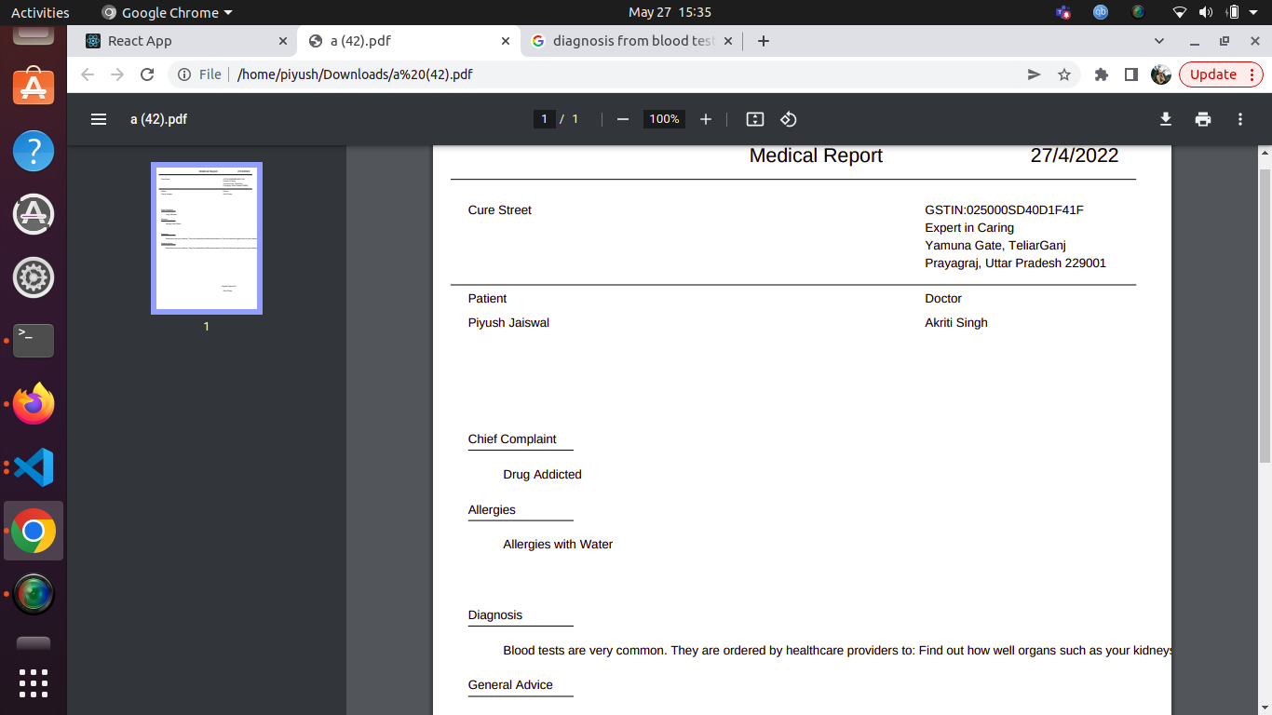Click the Update button in Chrome
1272x715 pixels.
pos(1212,74)
